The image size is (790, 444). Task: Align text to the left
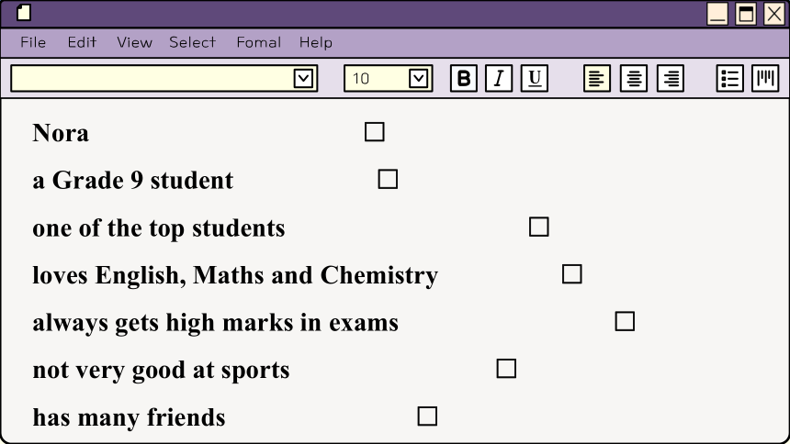tap(597, 79)
